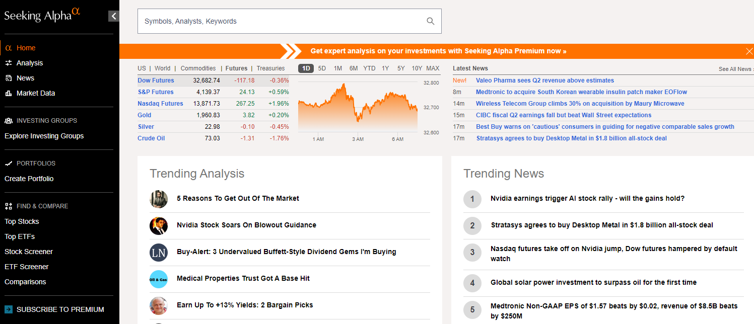This screenshot has height=324, width=754.
Task: Open Valeo Pharma Q2 revenue headline
Action: coord(544,80)
